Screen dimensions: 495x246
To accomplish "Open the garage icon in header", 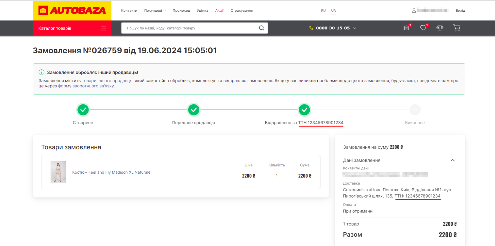I will pos(406,28).
